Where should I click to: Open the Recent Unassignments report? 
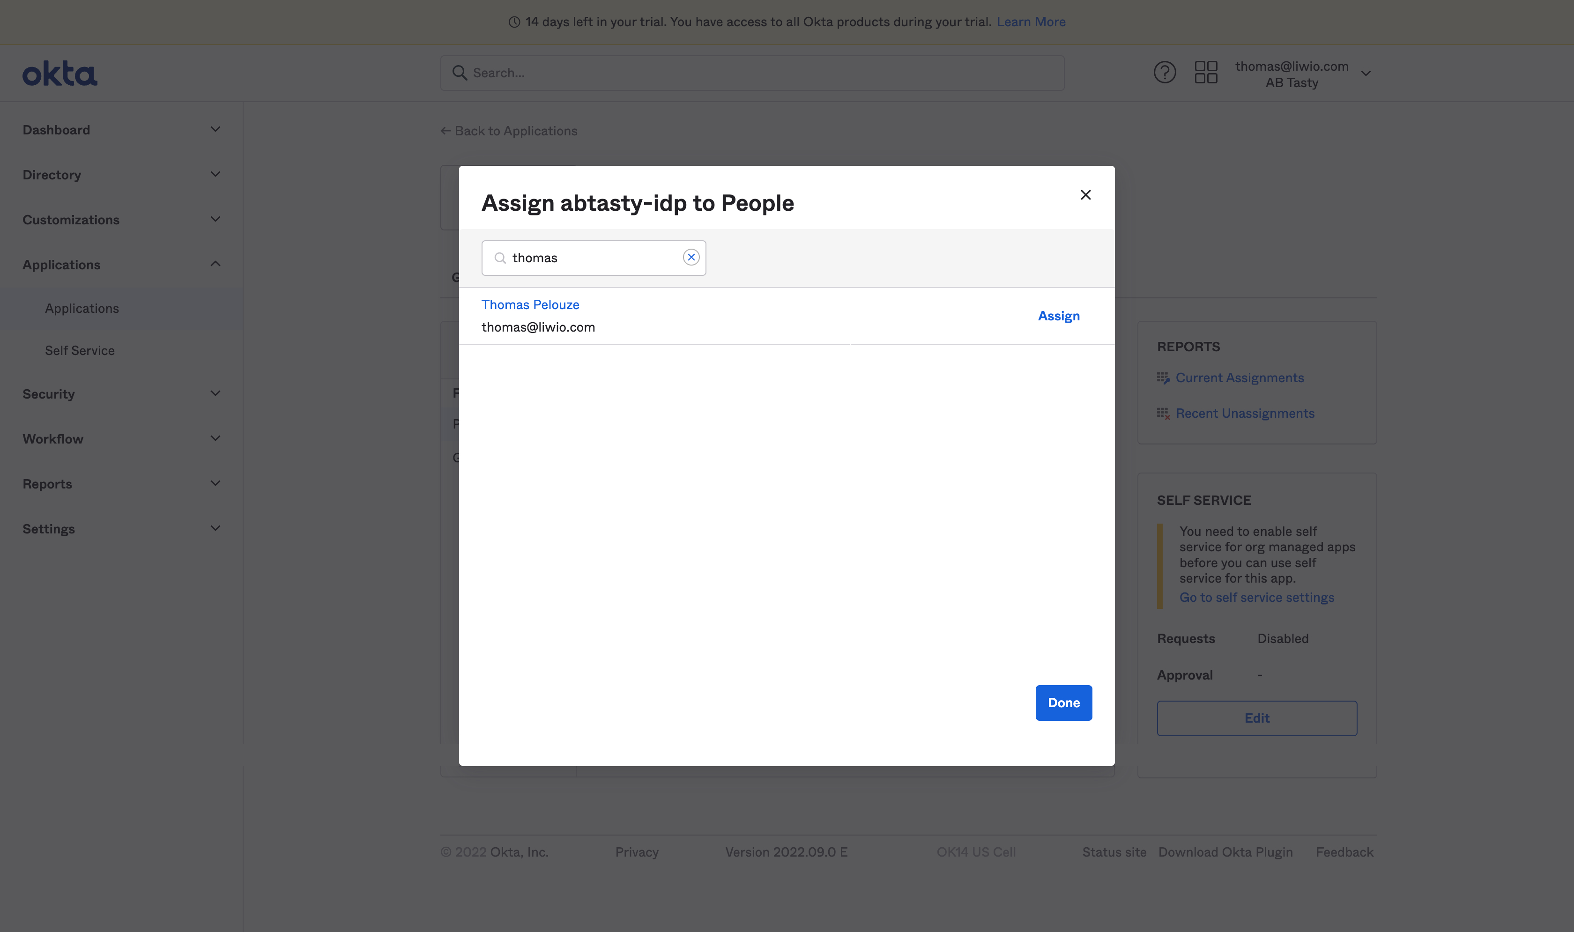(1245, 414)
